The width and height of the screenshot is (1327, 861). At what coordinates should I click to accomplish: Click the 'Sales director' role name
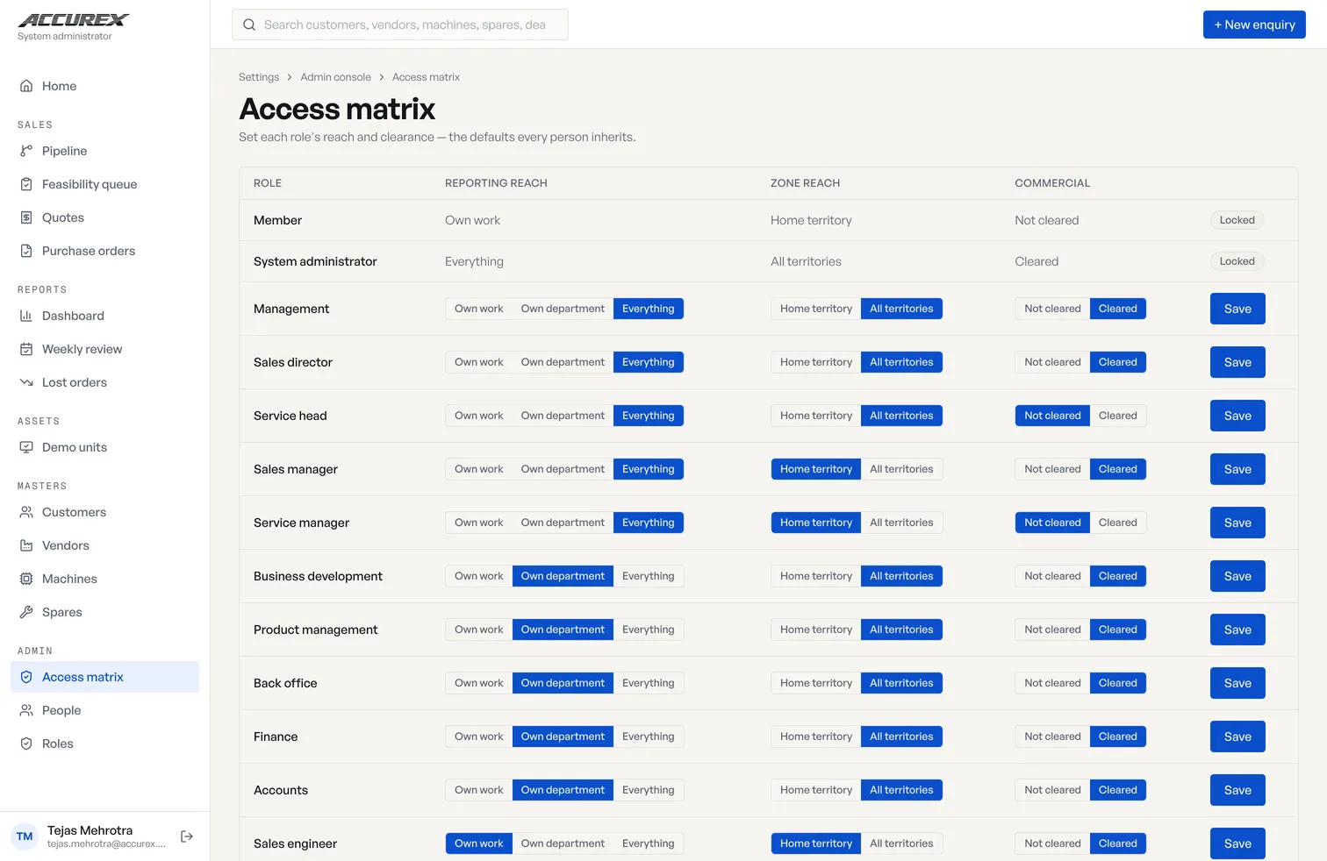coord(293,362)
